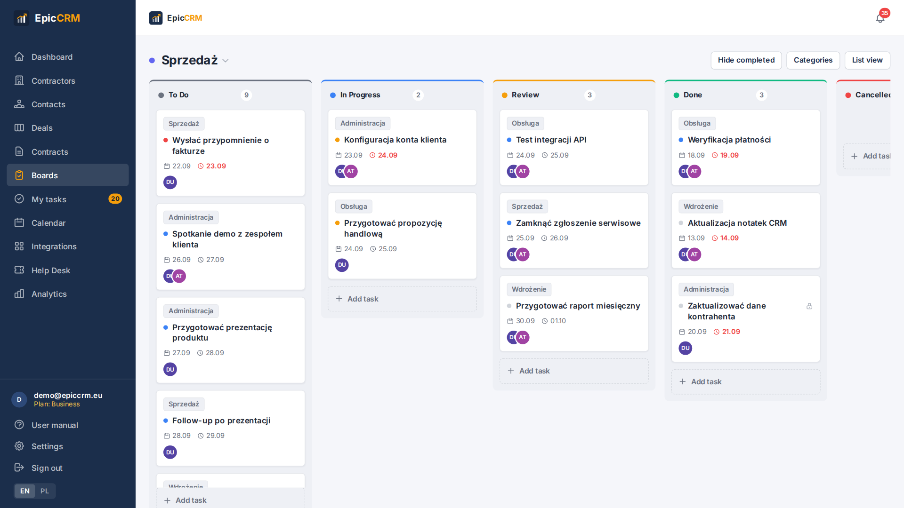Click DU avatar on Wysłać przypomnienie o fakturze card

pos(170,182)
